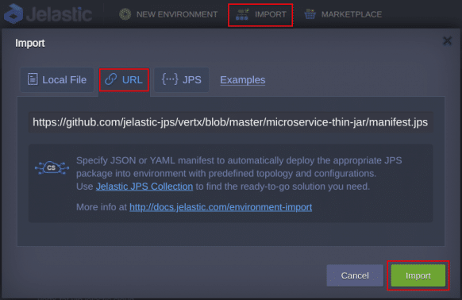The image size is (462, 300).
Task: Click the manifest URL input field
Action: pos(231,122)
